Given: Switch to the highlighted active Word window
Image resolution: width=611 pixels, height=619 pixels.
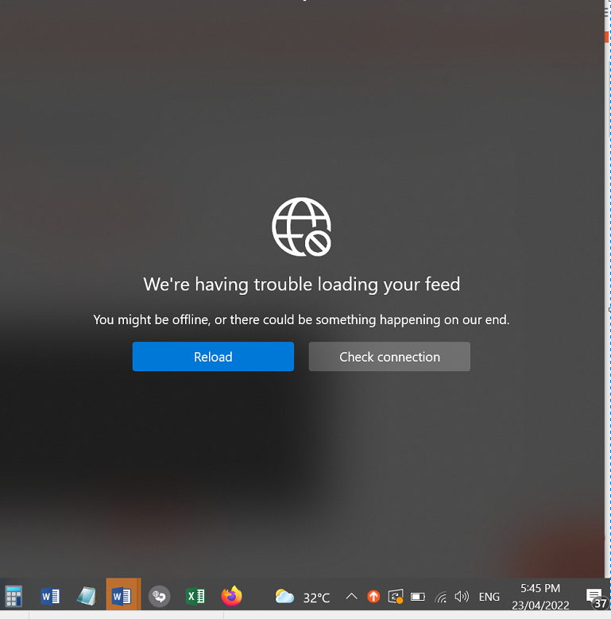Looking at the screenshot, I should coord(123,594).
